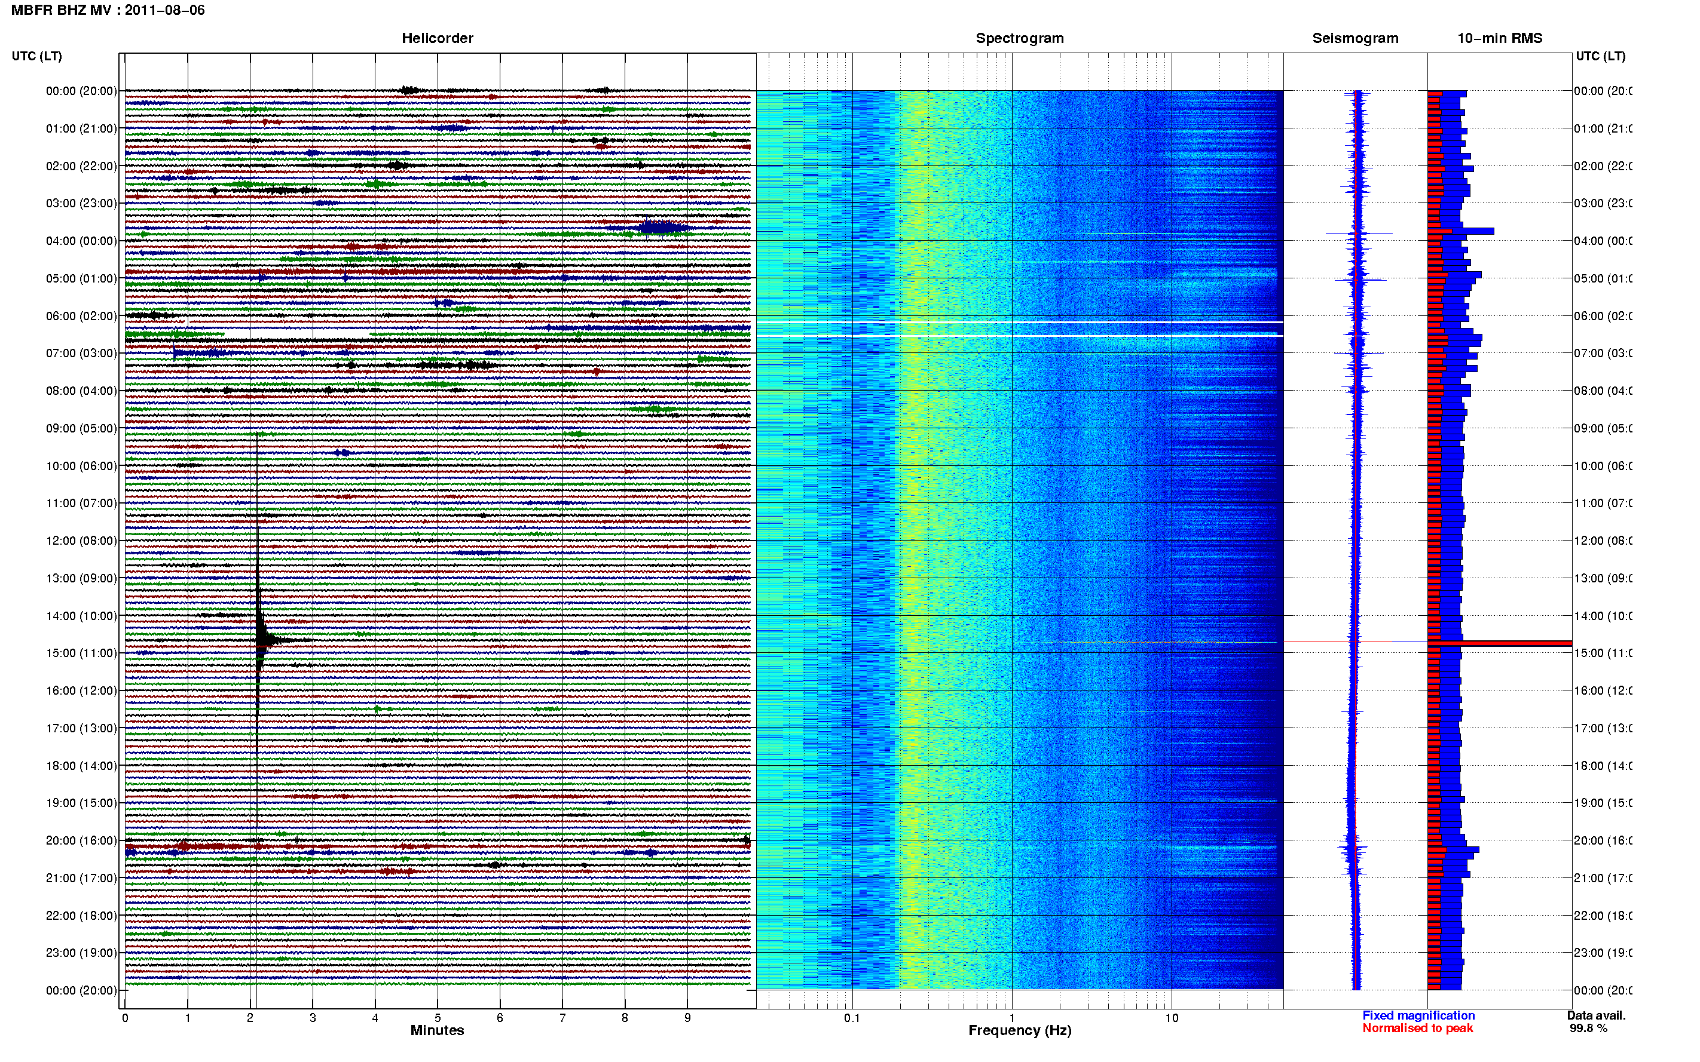
Task: Click the '22:00 (18:00)' helicorder time label
Action: [x=81, y=916]
